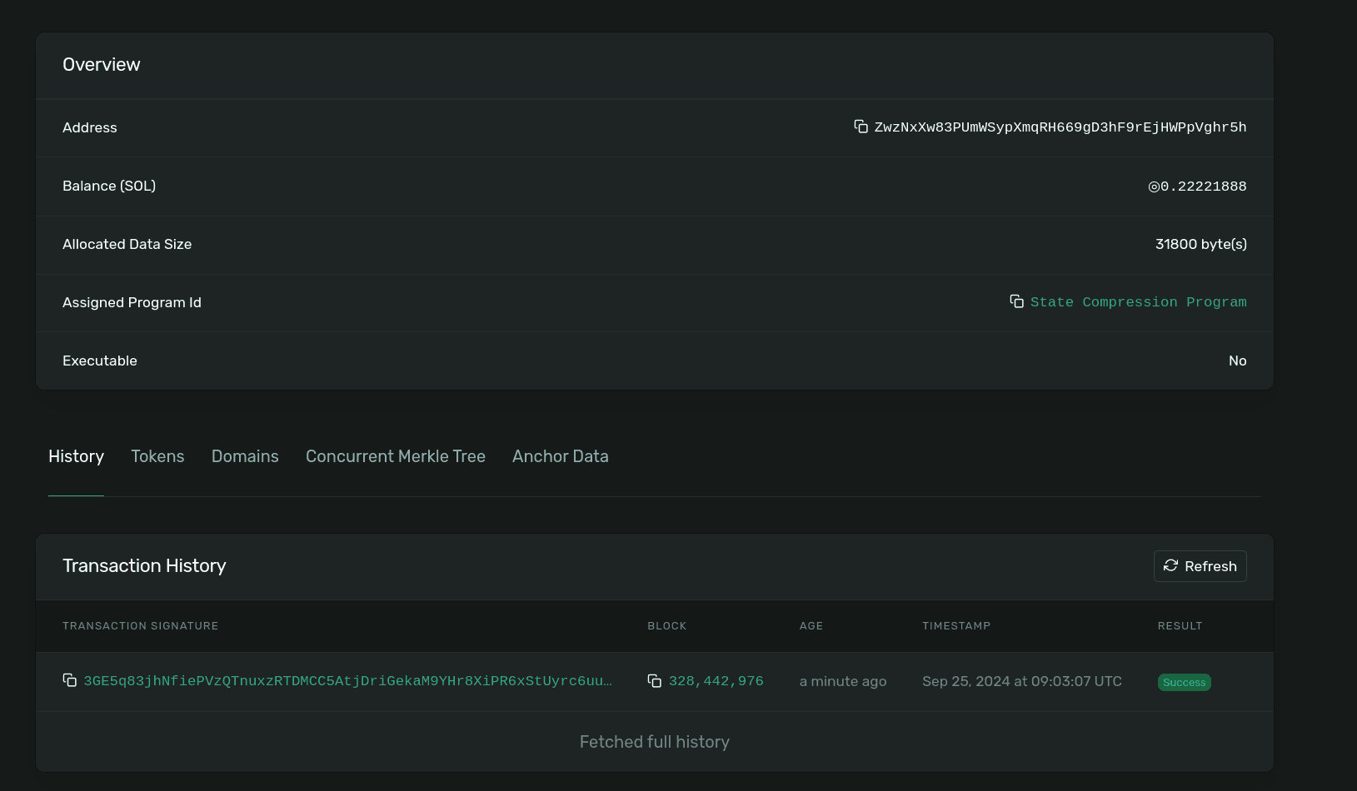The height and width of the screenshot is (791, 1357).
Task: Click the SOL symbol beside the balance
Action: pyautogui.click(x=1153, y=186)
